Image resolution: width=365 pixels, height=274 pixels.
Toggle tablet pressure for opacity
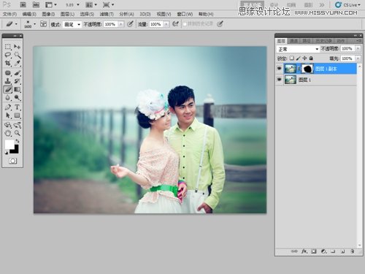[x=130, y=24]
